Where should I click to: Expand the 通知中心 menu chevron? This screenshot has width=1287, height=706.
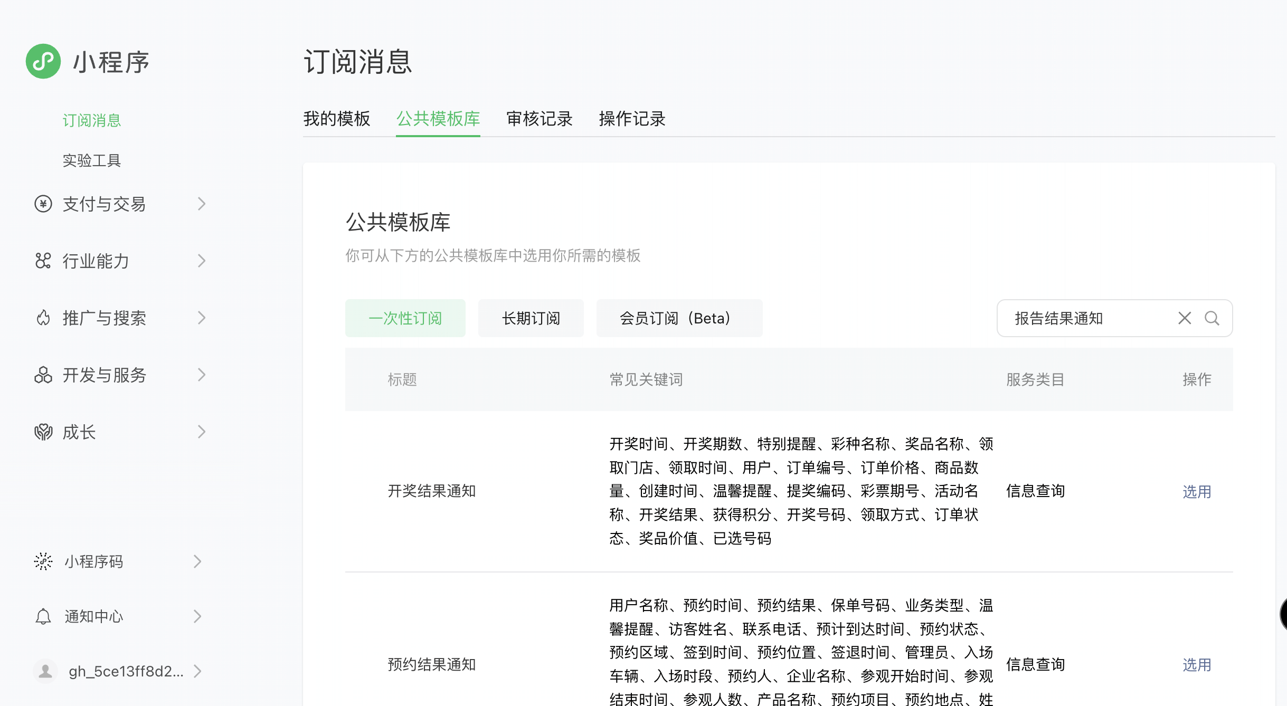(x=197, y=616)
